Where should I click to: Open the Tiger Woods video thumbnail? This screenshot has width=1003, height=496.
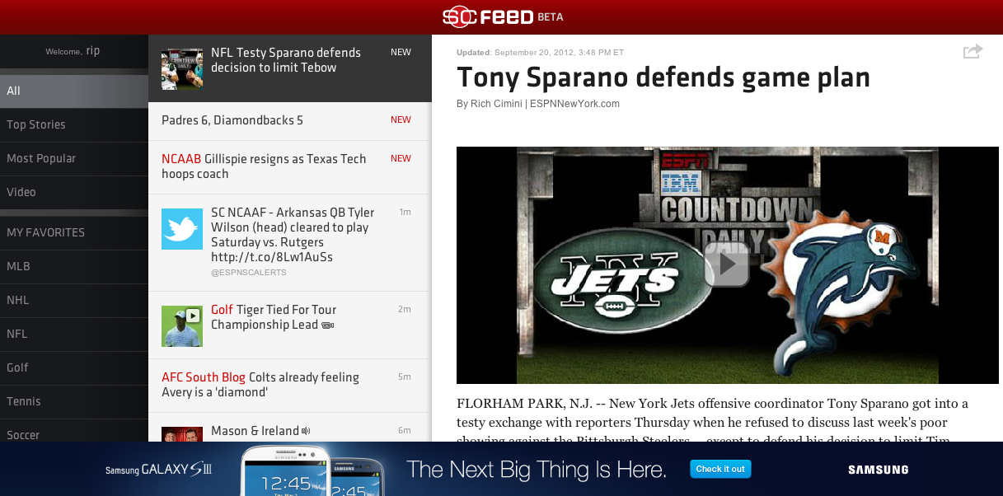182,326
